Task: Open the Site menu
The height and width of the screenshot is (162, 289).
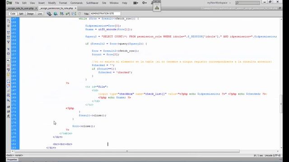Action: click(x=104, y=3)
